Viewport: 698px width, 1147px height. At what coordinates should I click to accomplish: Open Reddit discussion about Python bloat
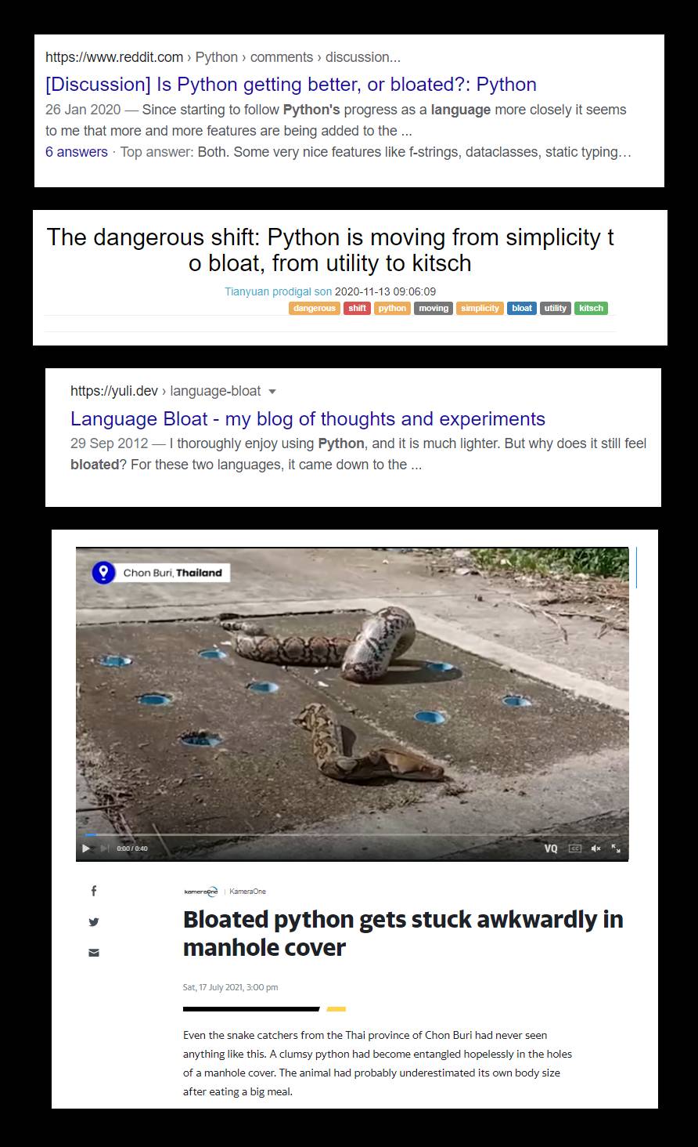(291, 85)
